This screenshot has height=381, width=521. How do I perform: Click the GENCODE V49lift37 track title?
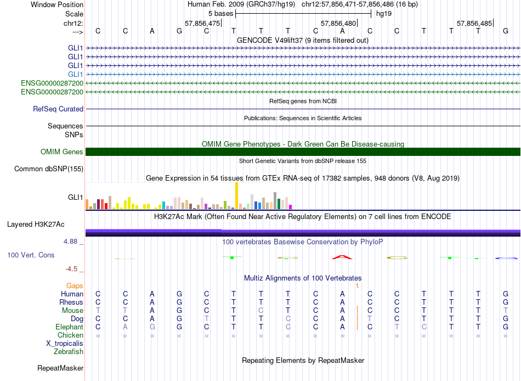(303, 40)
